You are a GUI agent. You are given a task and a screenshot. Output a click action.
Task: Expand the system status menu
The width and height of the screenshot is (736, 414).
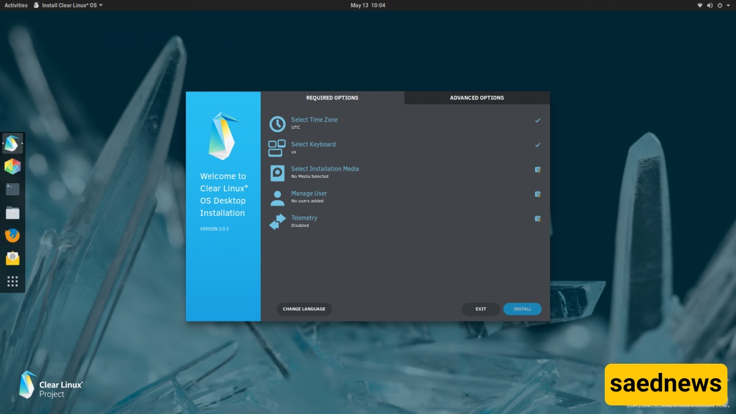(711, 5)
